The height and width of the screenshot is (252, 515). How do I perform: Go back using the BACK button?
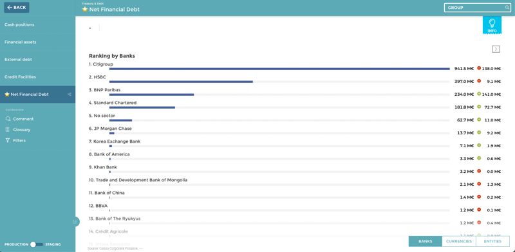tap(17, 8)
